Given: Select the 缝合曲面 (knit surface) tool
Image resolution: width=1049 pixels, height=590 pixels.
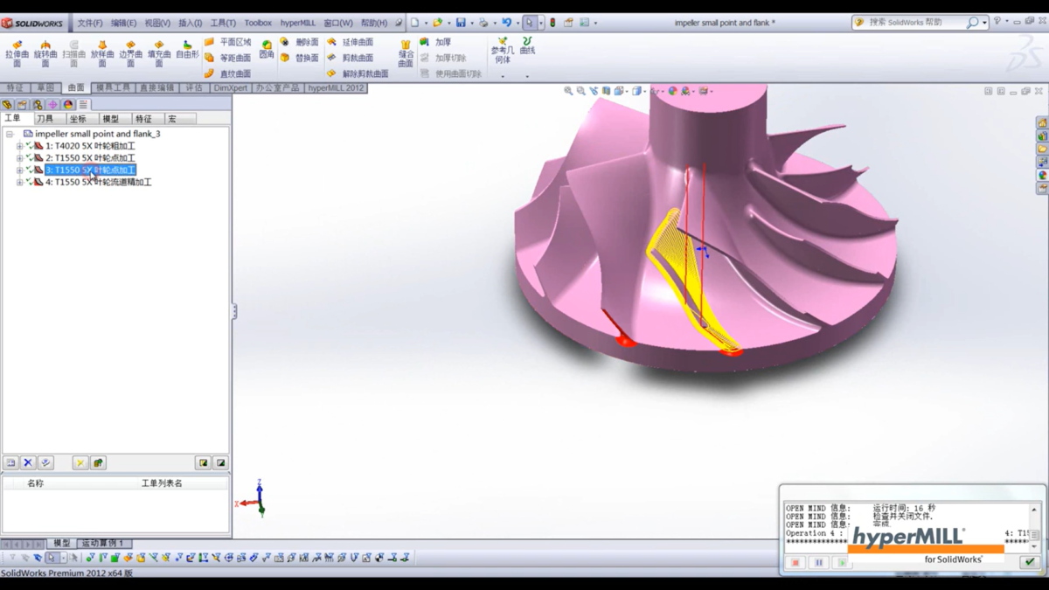Looking at the screenshot, I should [406, 52].
